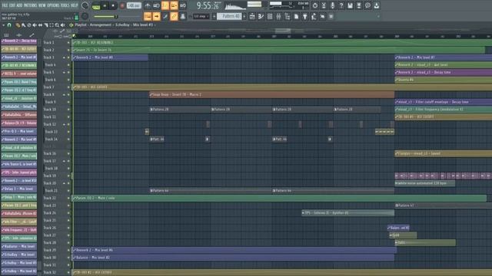Open the Channel rack view icon

pos(270,16)
